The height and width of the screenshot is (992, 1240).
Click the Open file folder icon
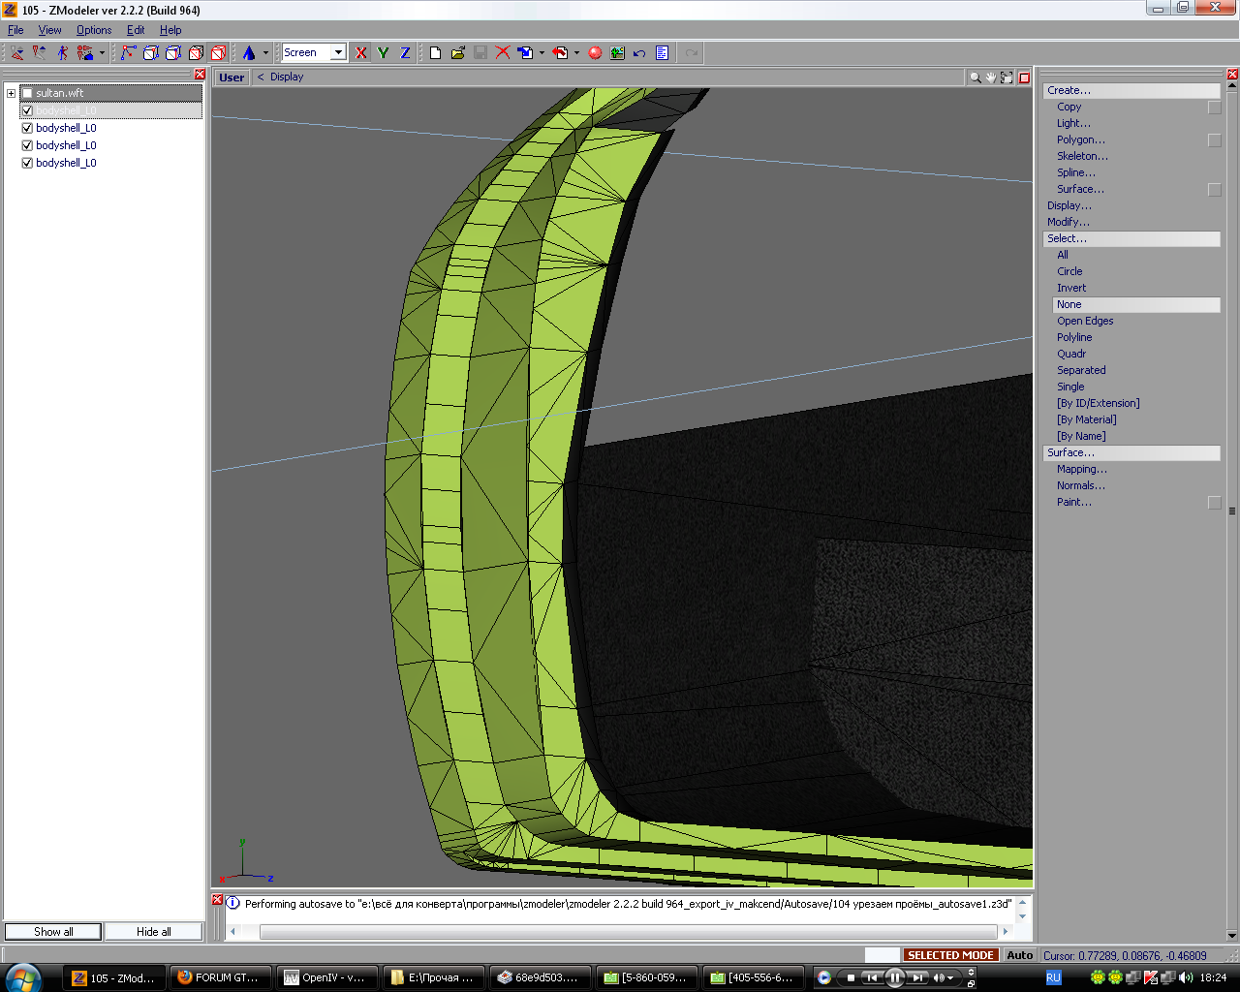click(x=457, y=53)
